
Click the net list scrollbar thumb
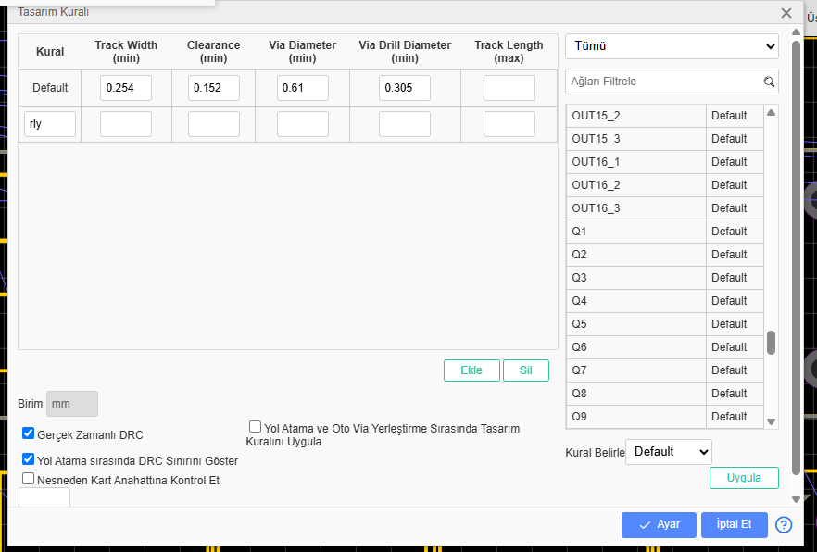[771, 343]
